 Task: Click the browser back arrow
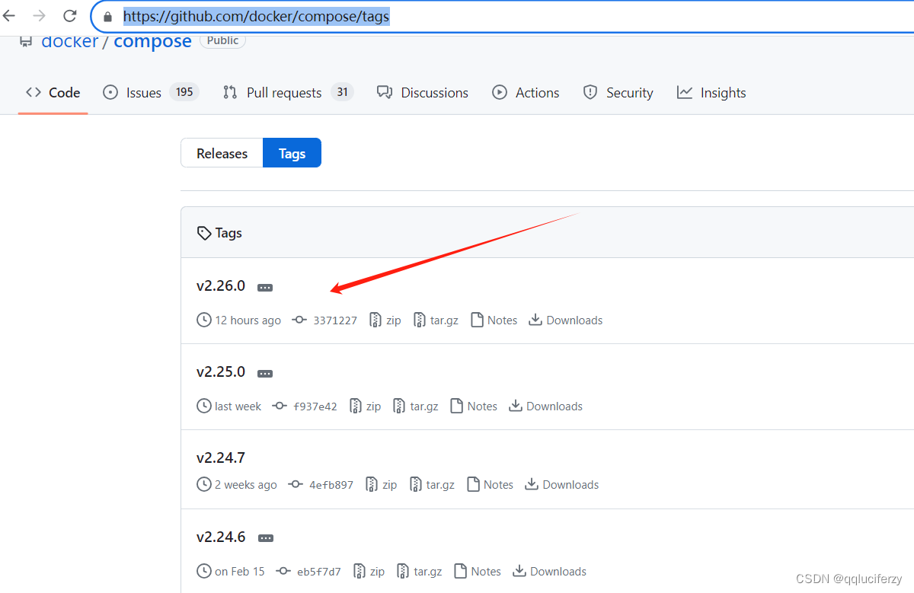(9, 15)
